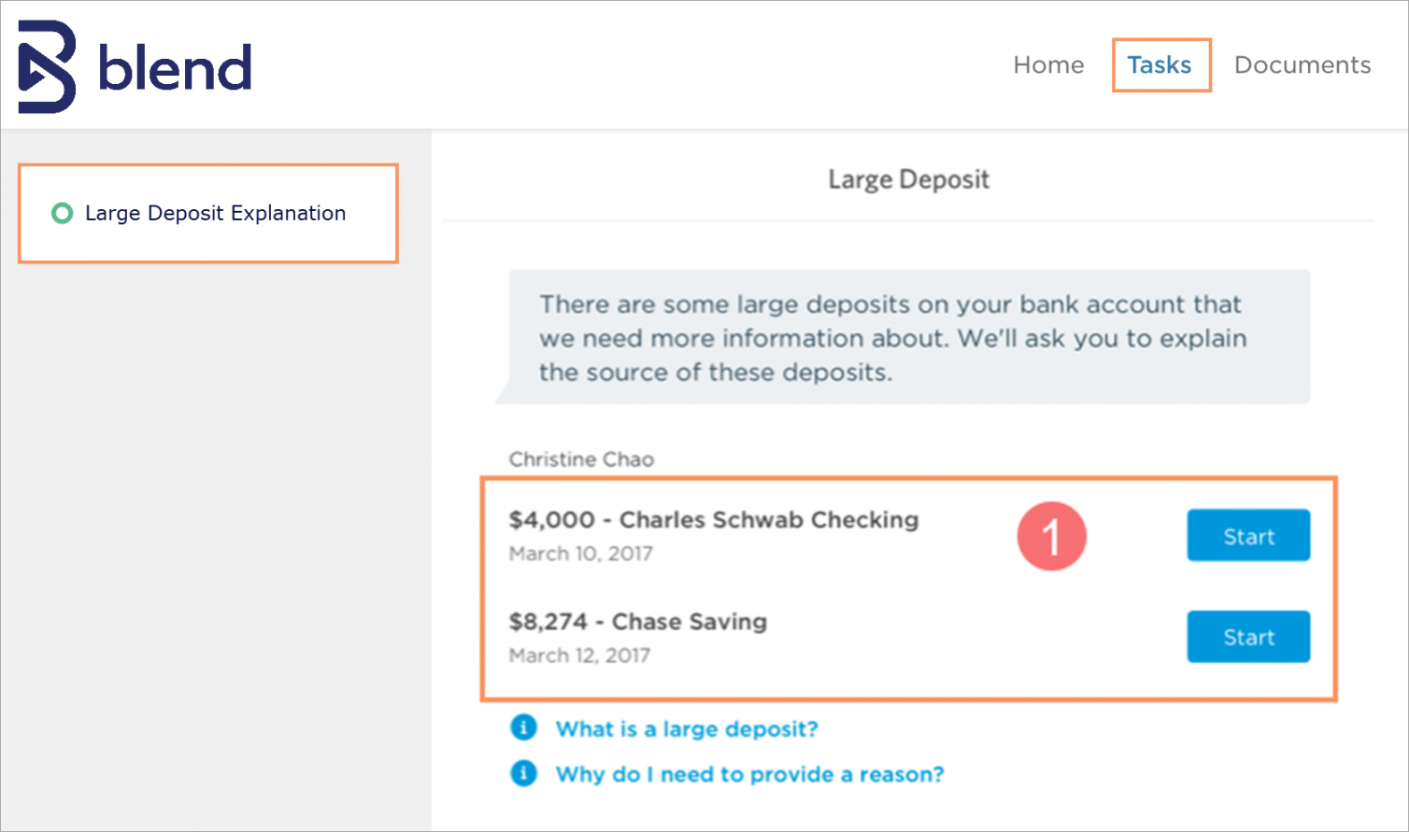Click the red number 1 badge
Viewport: 1409px width, 832px height.
click(x=1051, y=536)
